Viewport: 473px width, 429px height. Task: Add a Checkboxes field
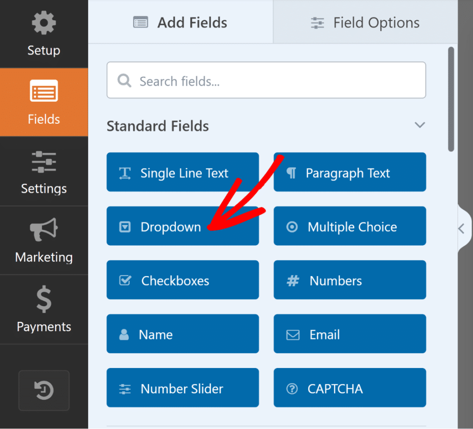click(x=182, y=280)
